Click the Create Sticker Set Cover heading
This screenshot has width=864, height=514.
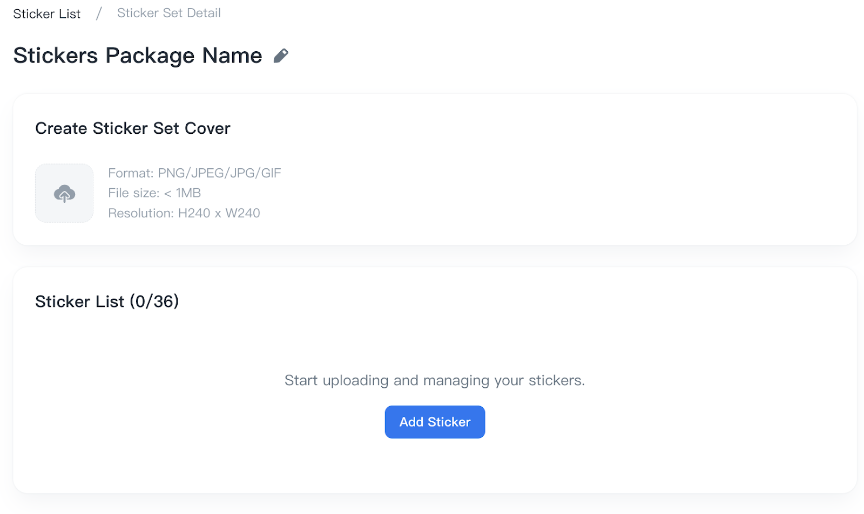pyautogui.click(x=133, y=128)
